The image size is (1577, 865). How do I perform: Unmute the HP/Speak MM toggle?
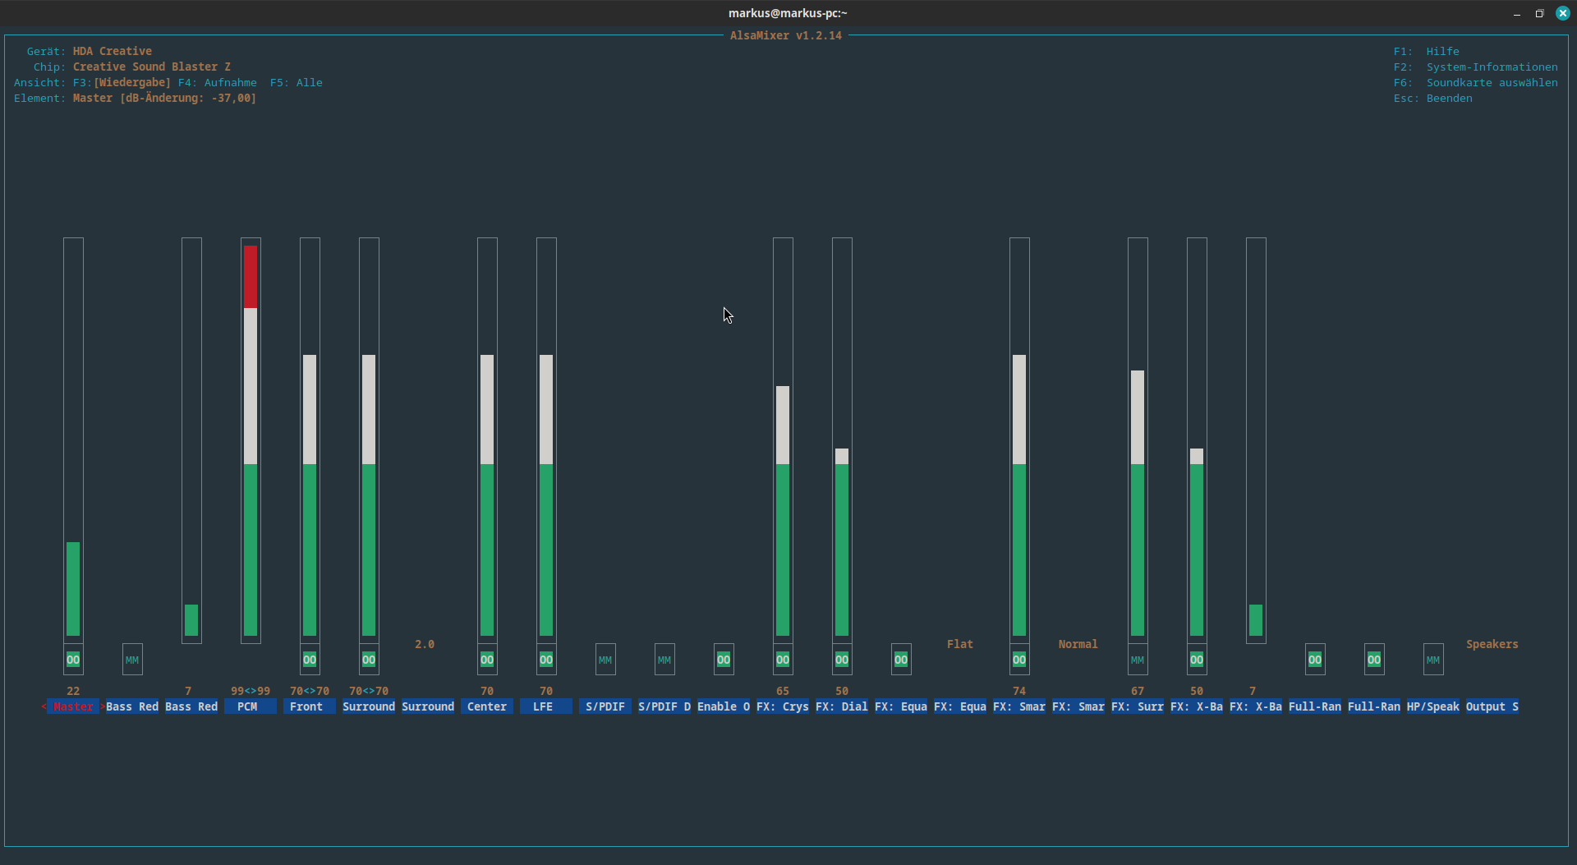(x=1433, y=660)
